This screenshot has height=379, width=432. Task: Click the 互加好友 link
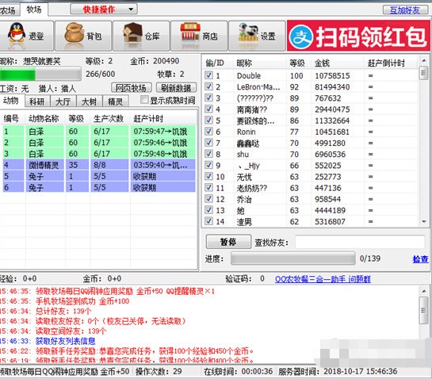(x=405, y=10)
